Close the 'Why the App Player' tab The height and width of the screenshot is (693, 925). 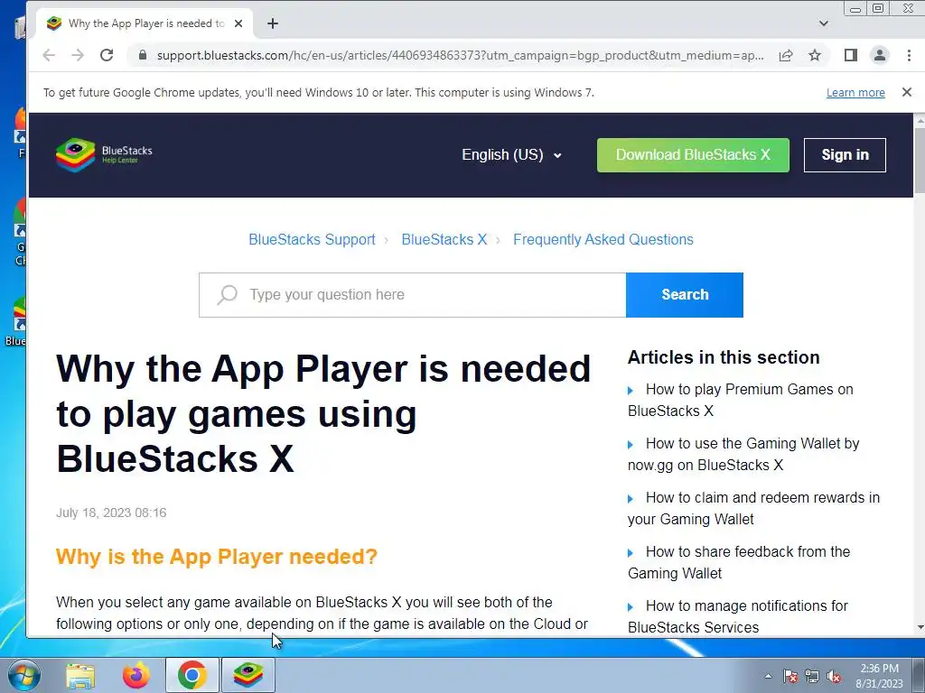[x=238, y=23]
